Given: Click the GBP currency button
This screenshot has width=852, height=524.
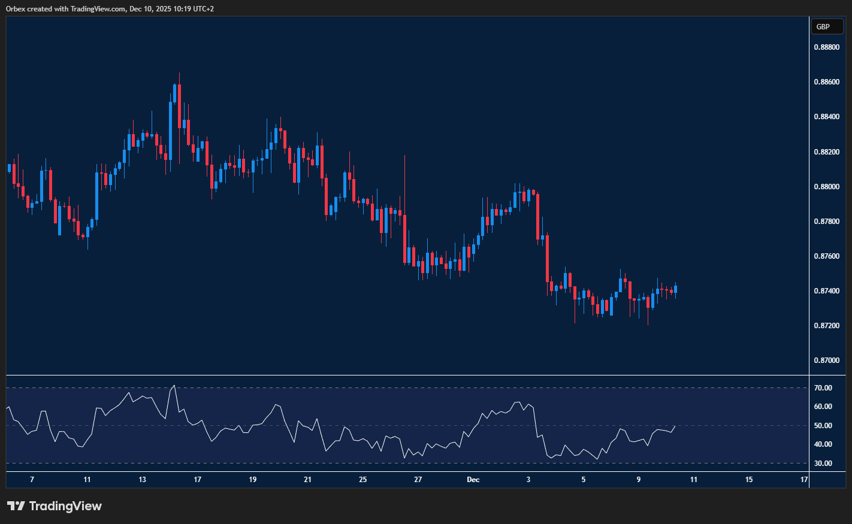Looking at the screenshot, I should click(x=826, y=27).
